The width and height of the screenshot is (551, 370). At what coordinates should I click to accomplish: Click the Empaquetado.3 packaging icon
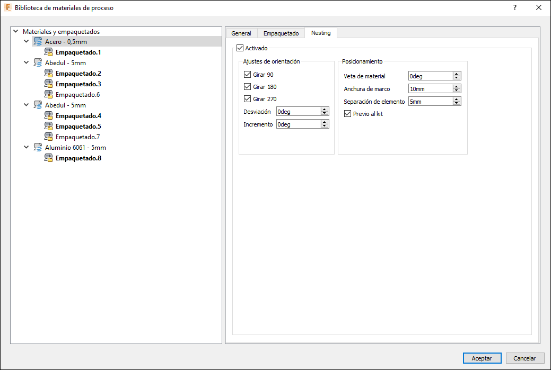tap(48, 84)
